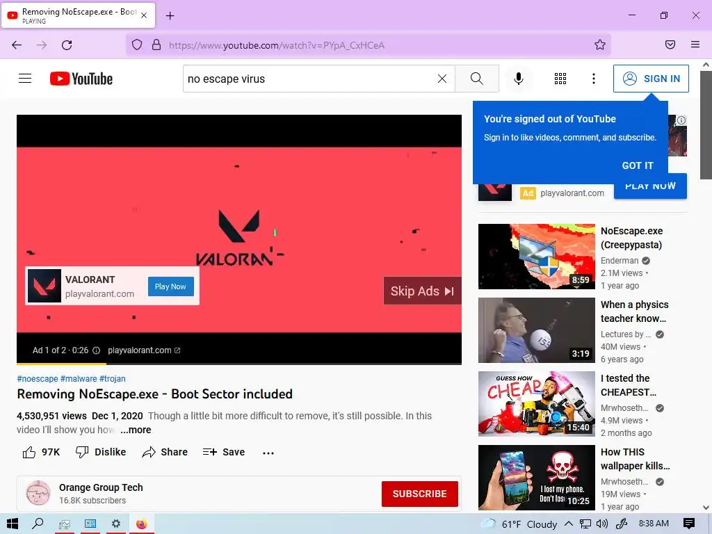
Task: Switch to Firefox in the taskbar
Action: 142,524
